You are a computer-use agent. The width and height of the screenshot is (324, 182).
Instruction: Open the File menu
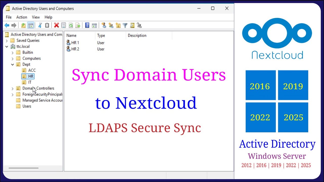9,17
